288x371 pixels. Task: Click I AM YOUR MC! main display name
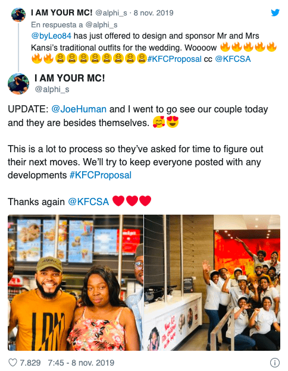pos(70,78)
